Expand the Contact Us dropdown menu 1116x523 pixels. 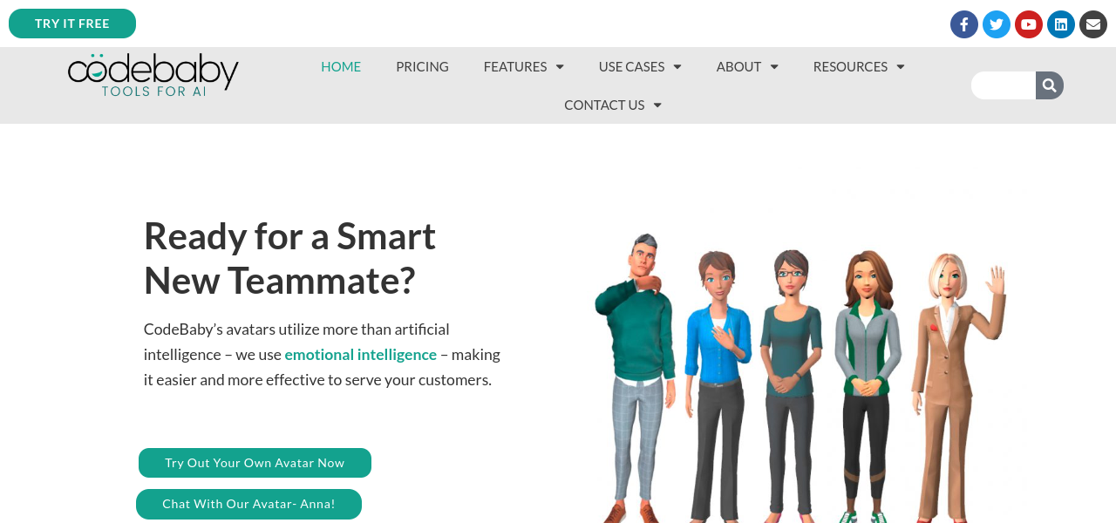click(x=613, y=105)
